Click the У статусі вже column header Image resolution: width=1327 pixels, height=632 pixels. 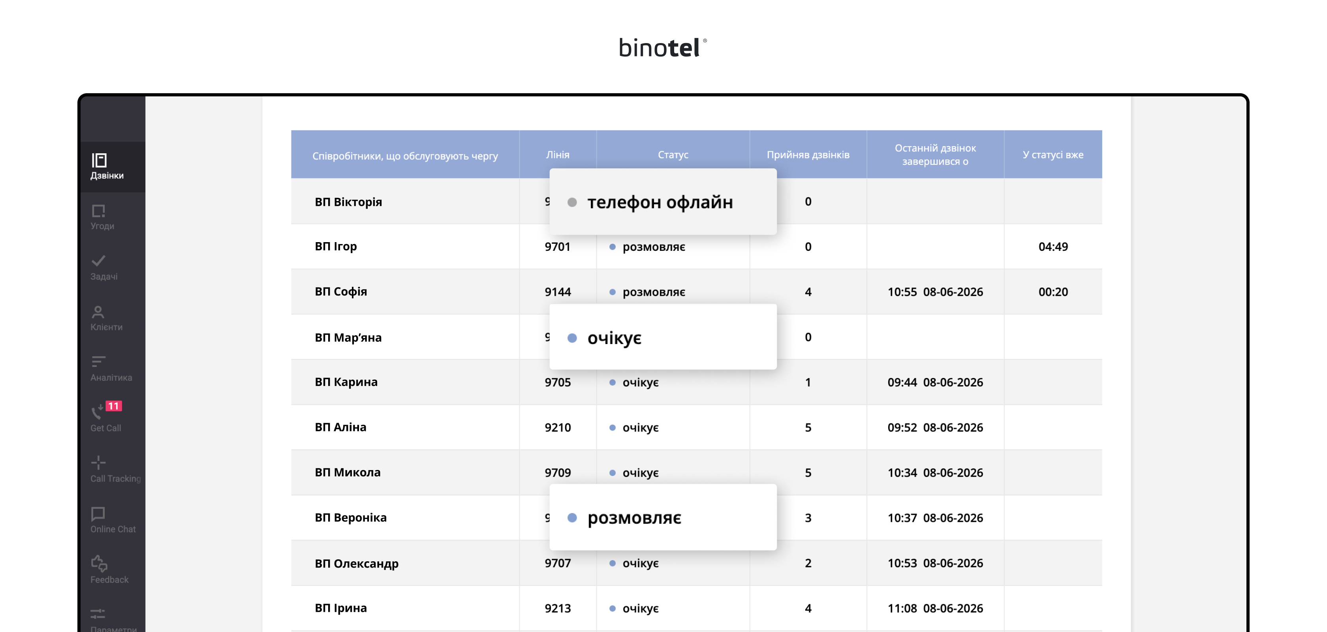(x=1053, y=154)
